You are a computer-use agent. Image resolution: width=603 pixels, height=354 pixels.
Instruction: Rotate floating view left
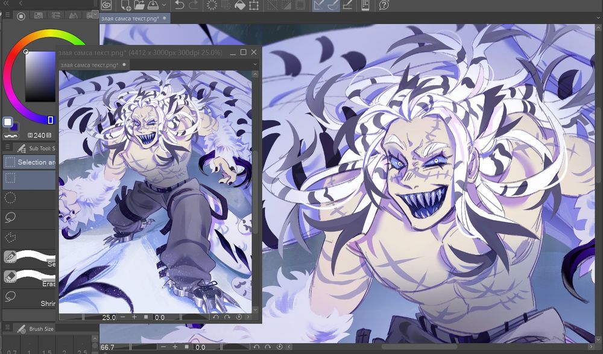216,317
